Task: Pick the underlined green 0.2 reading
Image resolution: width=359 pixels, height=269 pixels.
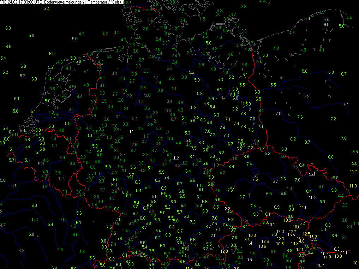Action: pyautogui.click(x=184, y=163)
